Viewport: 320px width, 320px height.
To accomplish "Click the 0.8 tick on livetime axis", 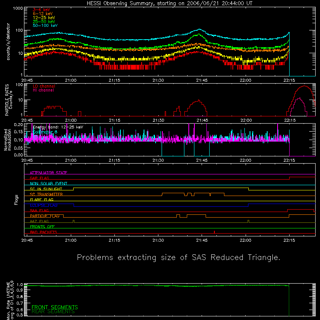I will tap(20, 296).
